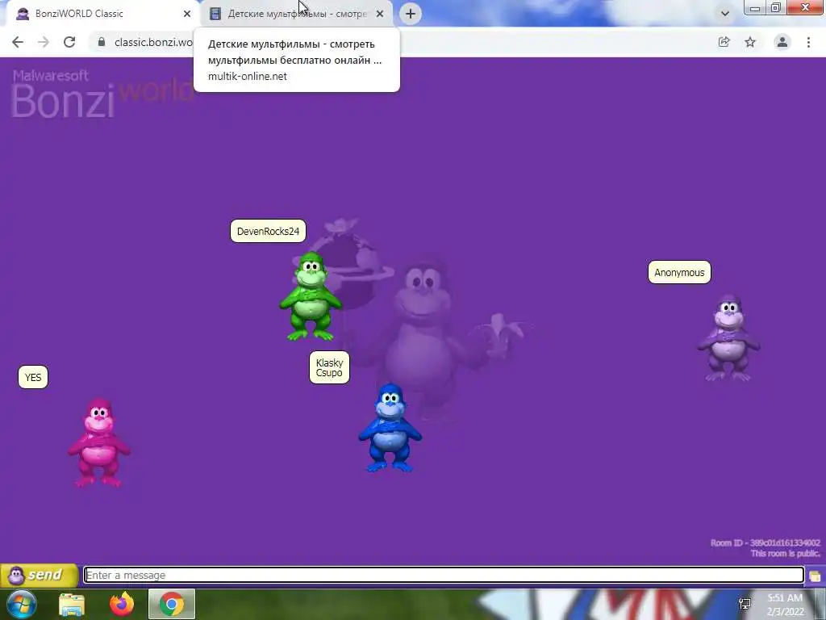View site security lock info
The image size is (826, 620).
pyautogui.click(x=102, y=42)
